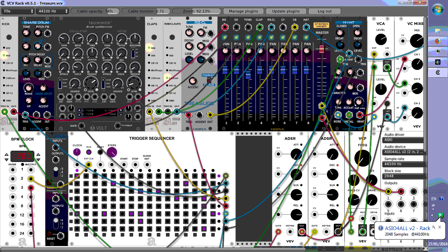Screen dimensions: 448x252
Task: Click the Cable tension slider
Action: pyautogui.click(x=146, y=11)
